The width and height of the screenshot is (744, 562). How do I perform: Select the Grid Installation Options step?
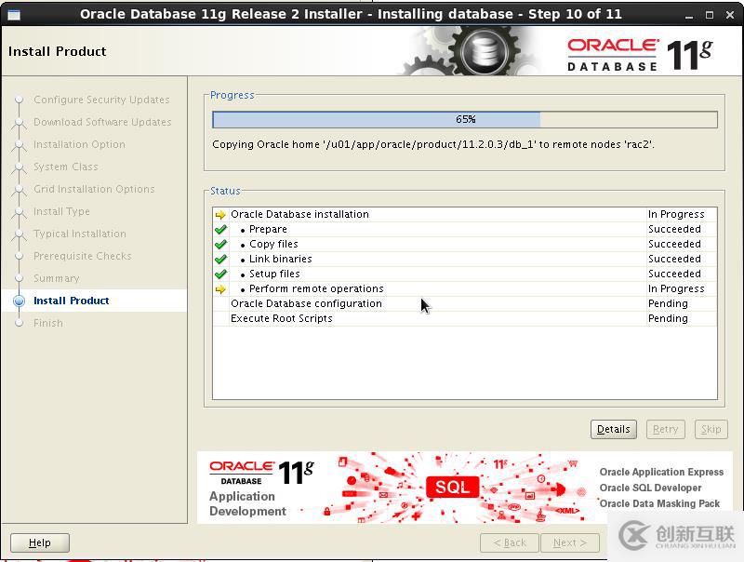click(x=95, y=189)
